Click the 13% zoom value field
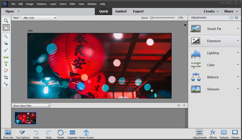242x140 pixels. (180, 18)
